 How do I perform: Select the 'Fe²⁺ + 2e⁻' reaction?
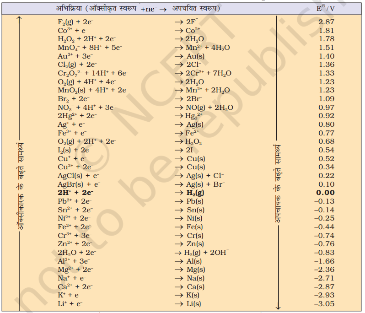(75, 227)
